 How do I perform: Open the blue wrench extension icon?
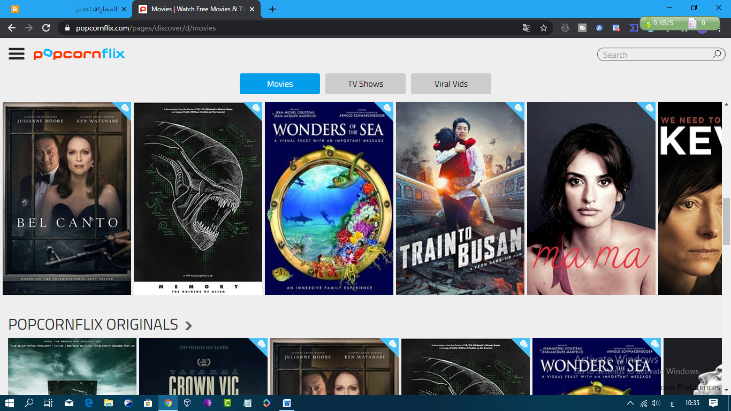click(599, 28)
